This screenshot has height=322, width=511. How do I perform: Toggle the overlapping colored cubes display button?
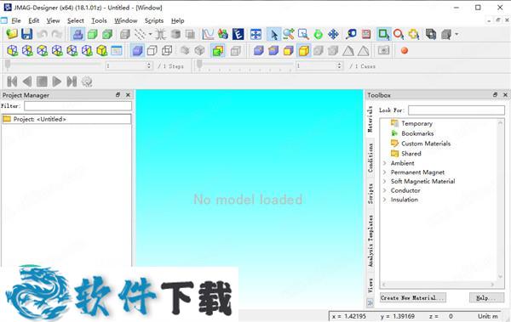pos(218,51)
